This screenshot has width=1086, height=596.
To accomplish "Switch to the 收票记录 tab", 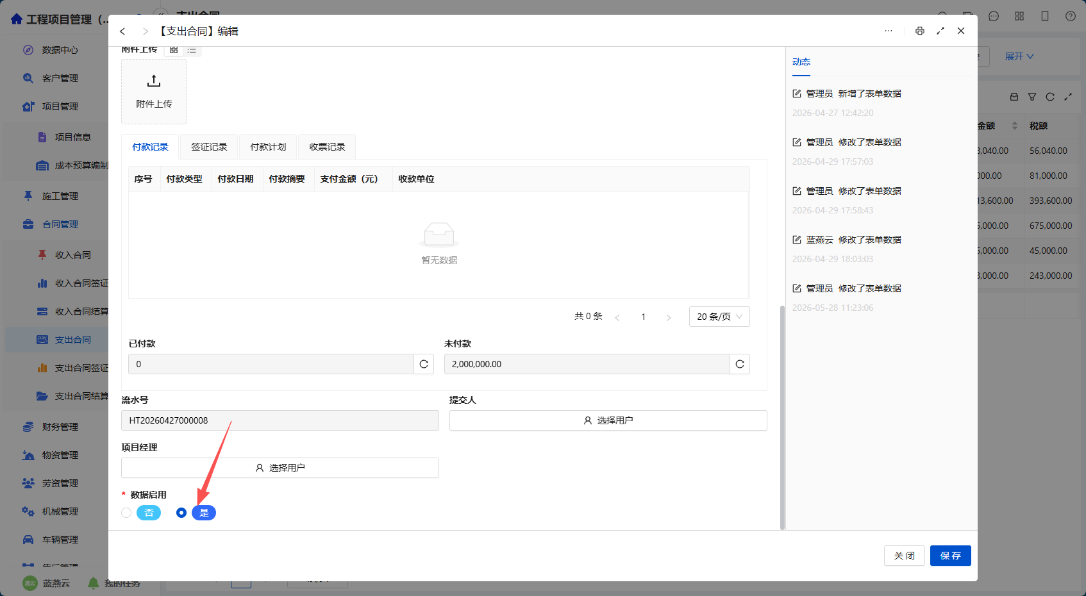I will [327, 147].
